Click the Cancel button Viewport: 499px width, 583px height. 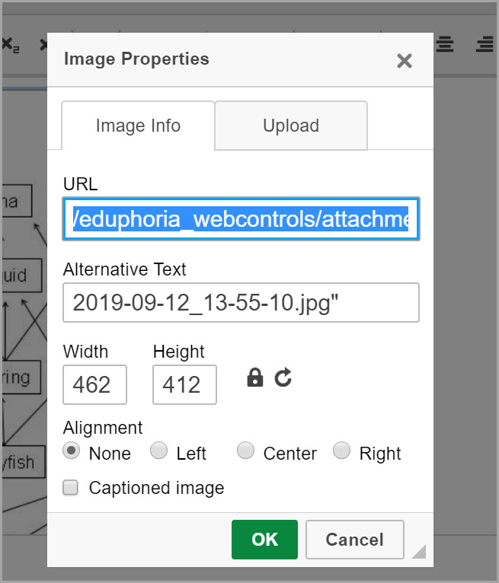(354, 540)
